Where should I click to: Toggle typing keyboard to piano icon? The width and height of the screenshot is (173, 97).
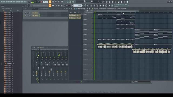click(x=50, y=5)
